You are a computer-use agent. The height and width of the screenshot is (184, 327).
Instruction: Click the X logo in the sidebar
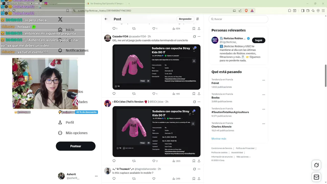coord(60,19)
